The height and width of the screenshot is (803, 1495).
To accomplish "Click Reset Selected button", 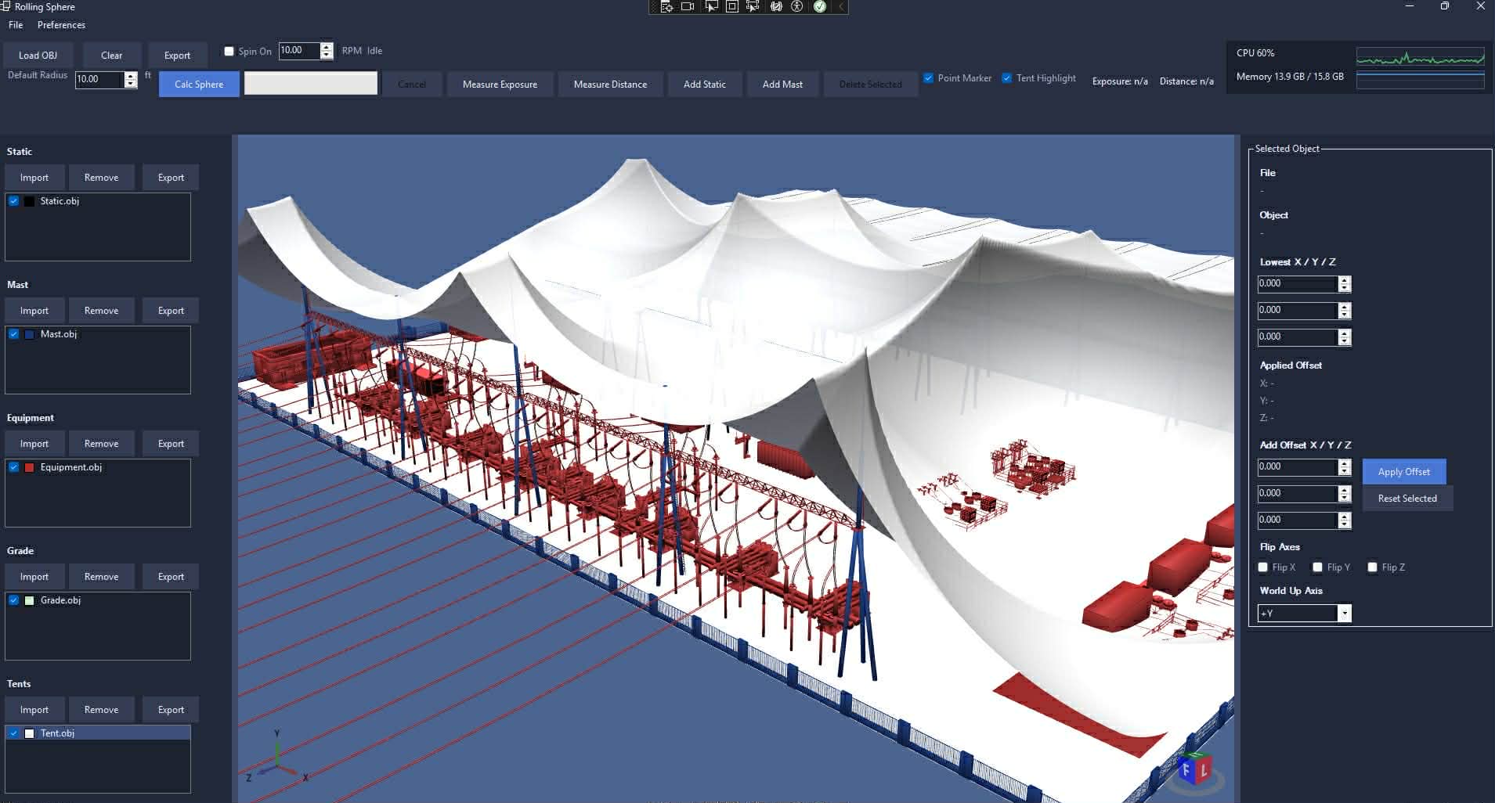I will 1407,499.
